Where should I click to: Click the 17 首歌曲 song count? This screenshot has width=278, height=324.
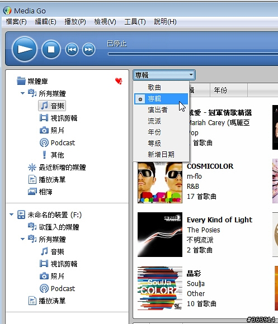click(201, 196)
